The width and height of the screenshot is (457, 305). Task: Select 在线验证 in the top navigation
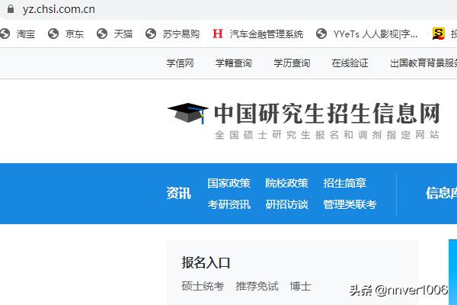pos(350,63)
